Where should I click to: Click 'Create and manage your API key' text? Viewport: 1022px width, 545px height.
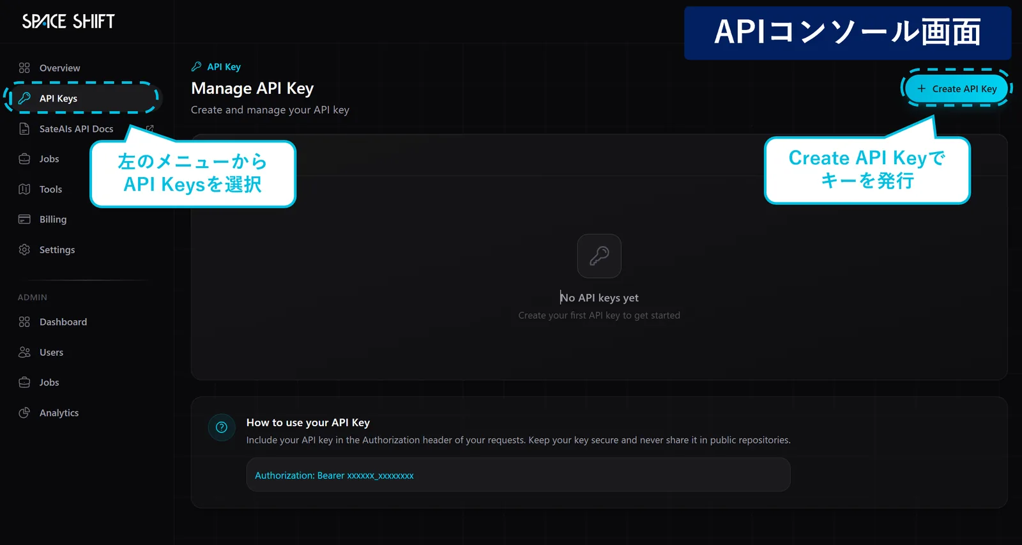[x=270, y=110]
